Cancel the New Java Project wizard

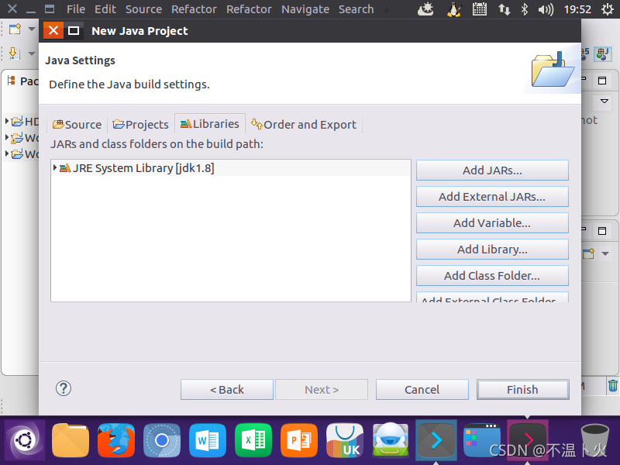(422, 390)
